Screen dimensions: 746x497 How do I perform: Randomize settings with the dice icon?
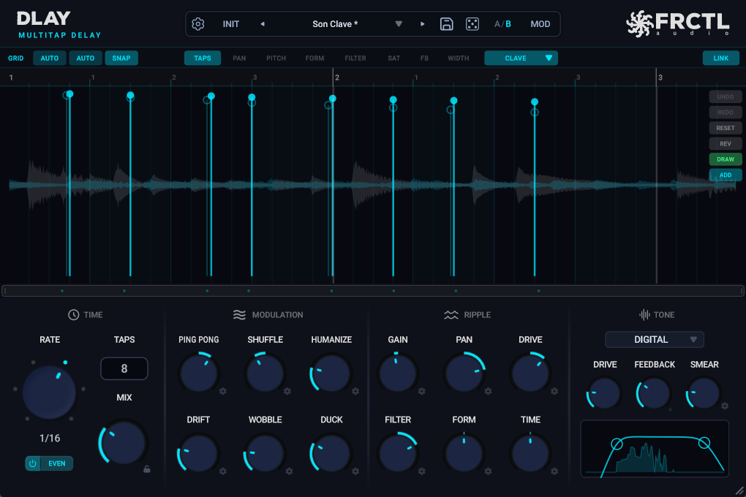pos(472,24)
